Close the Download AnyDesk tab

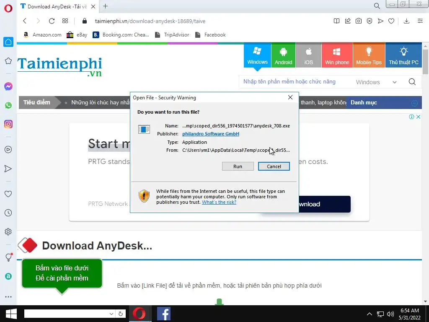tap(93, 6)
